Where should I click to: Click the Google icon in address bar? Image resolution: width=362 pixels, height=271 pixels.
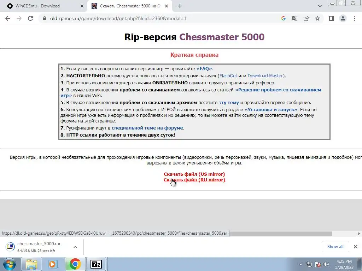click(x=283, y=18)
